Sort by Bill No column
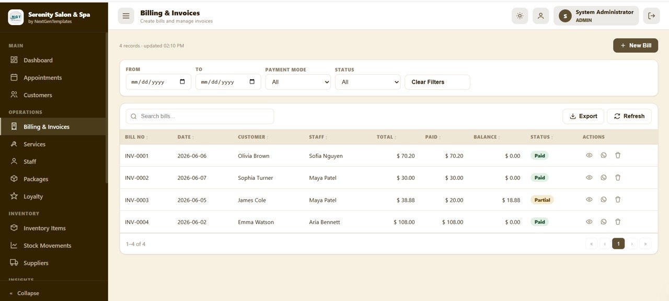The image size is (669, 301). tap(136, 137)
